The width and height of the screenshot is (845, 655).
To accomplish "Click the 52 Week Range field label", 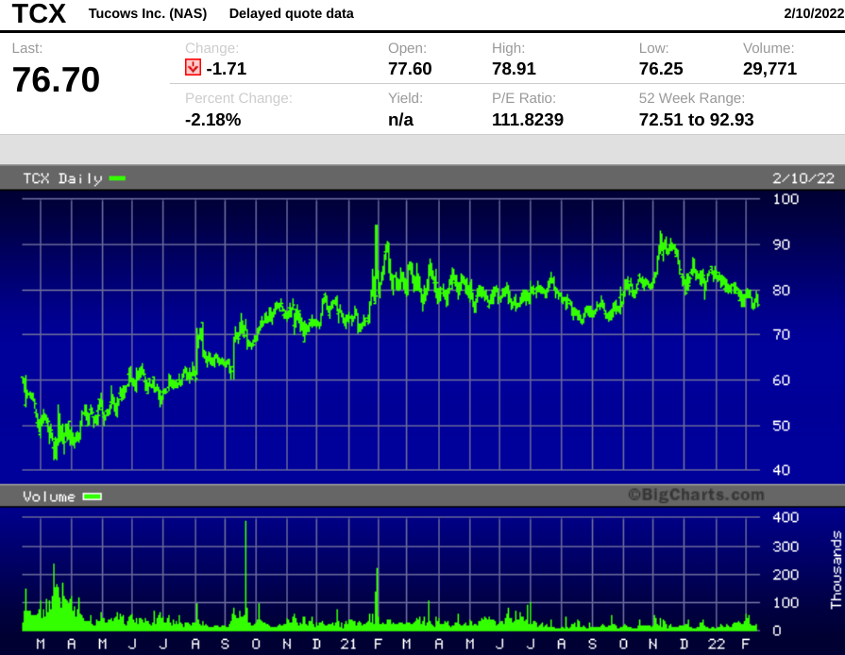I will point(692,98).
